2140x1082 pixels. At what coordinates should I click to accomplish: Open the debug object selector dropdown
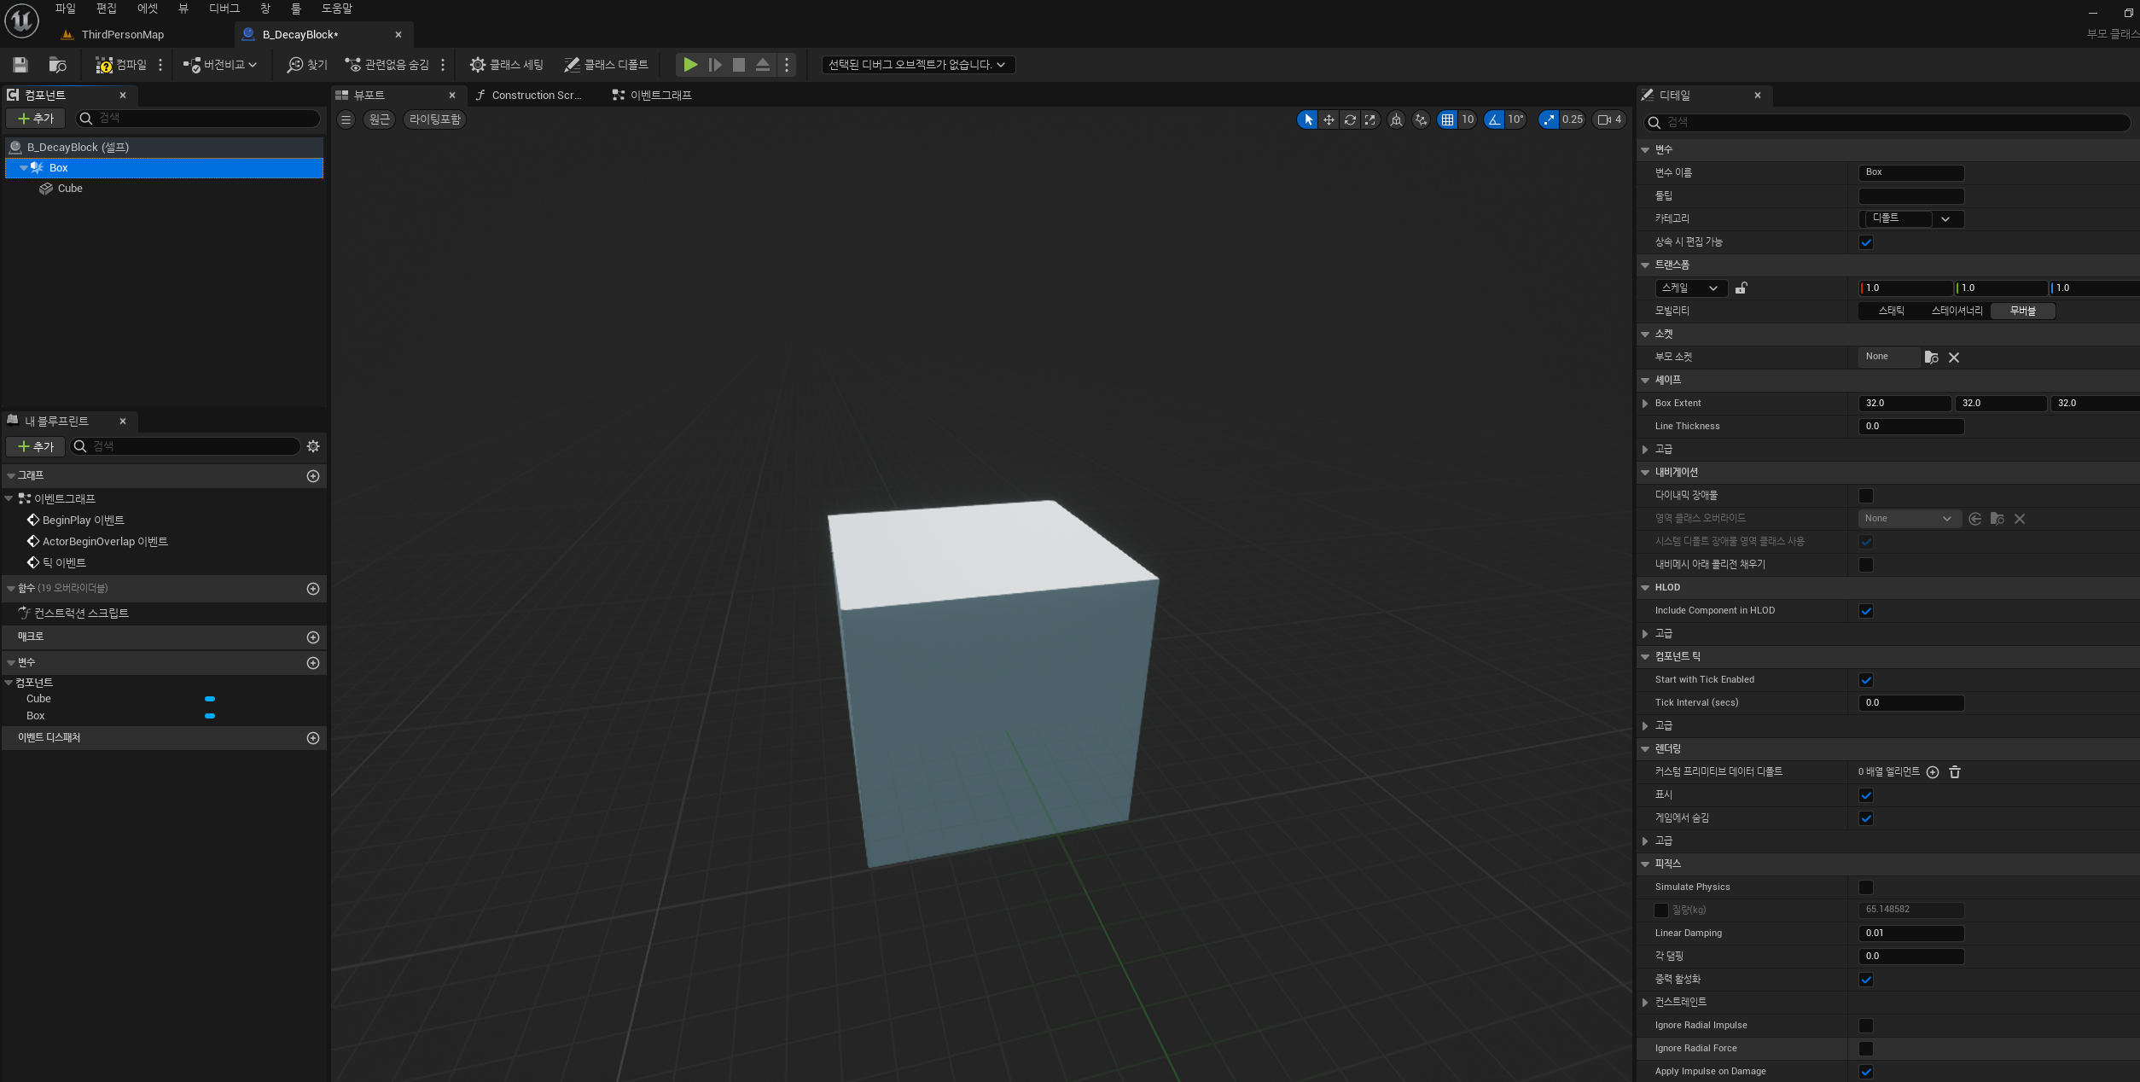tap(918, 65)
